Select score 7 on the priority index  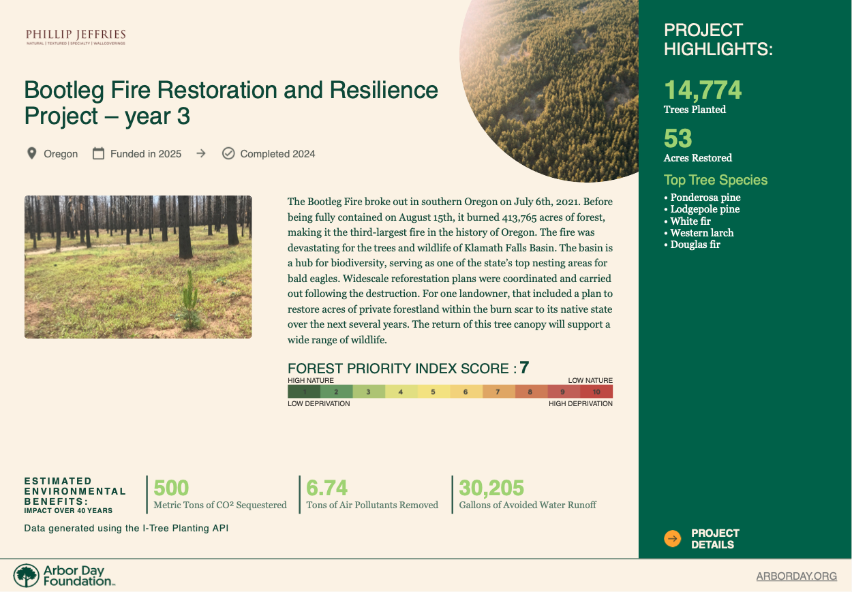(x=498, y=392)
